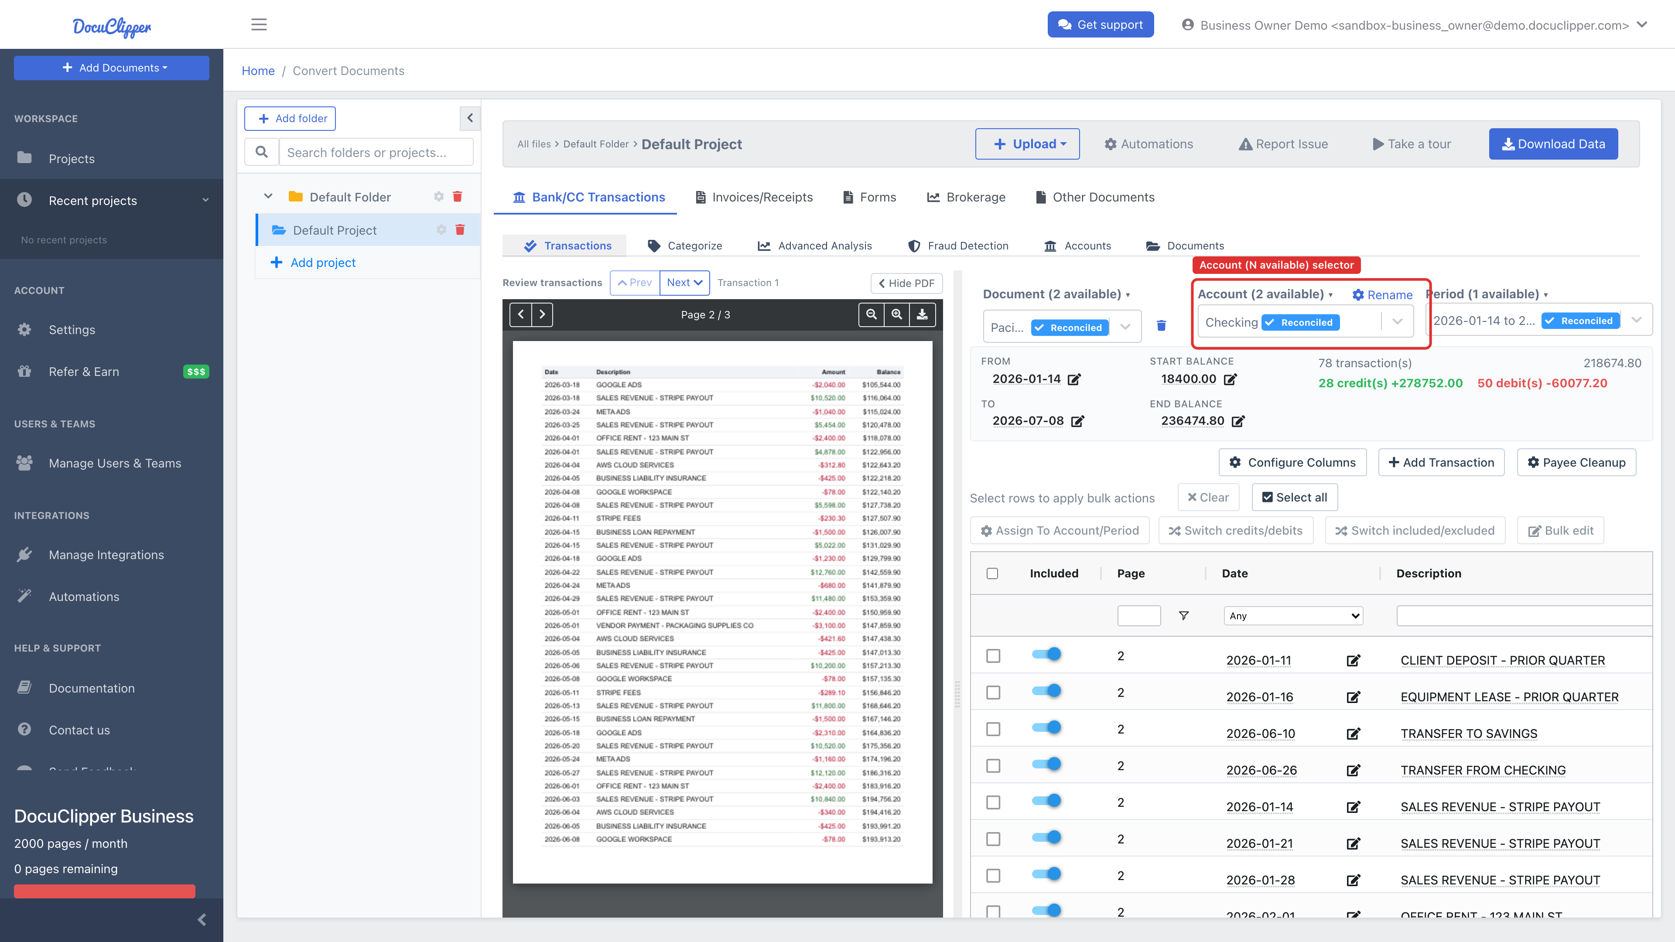This screenshot has width=1675, height=942.
Task: Open Default Folder settings gear
Action: 439,196
